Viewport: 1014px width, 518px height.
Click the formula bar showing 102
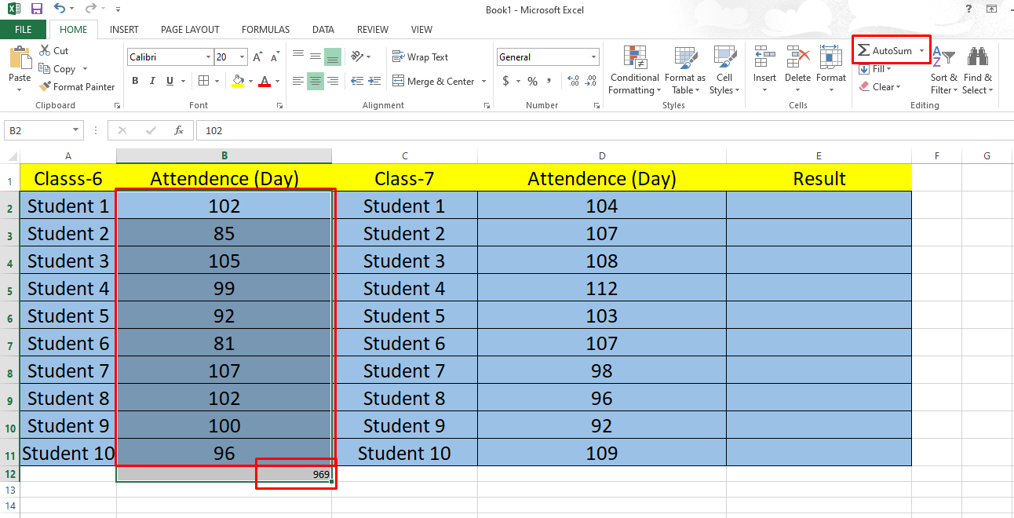[604, 130]
